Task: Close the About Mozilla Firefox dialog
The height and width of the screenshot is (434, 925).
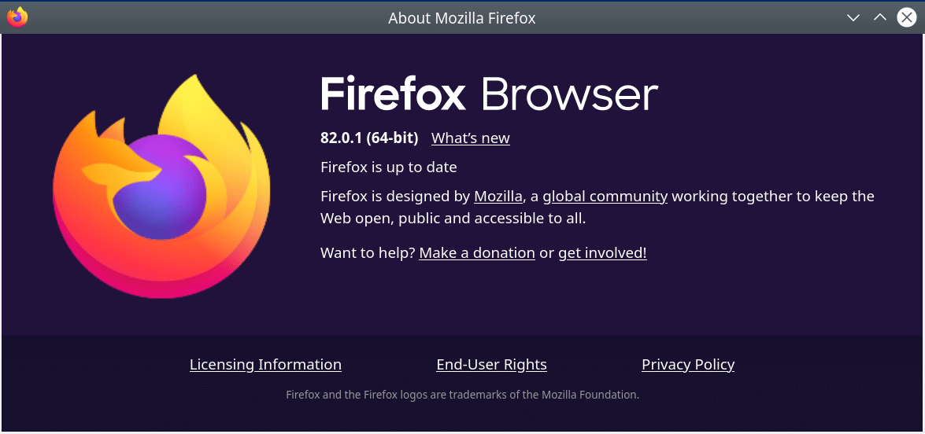Action: pos(907,17)
